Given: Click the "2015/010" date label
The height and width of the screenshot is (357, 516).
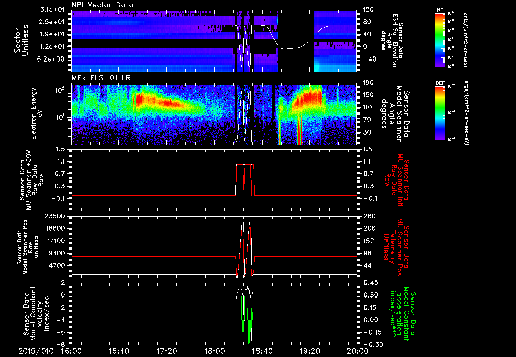Looking at the screenshot, I should (36, 351).
